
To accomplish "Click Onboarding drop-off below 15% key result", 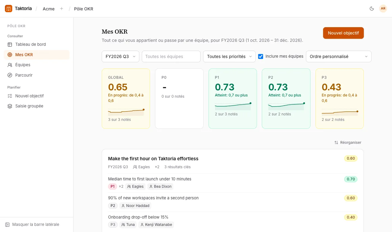I will tap(138, 217).
